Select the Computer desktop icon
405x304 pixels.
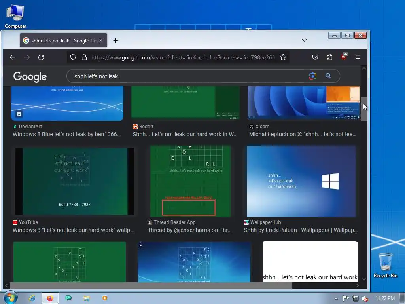point(15,16)
